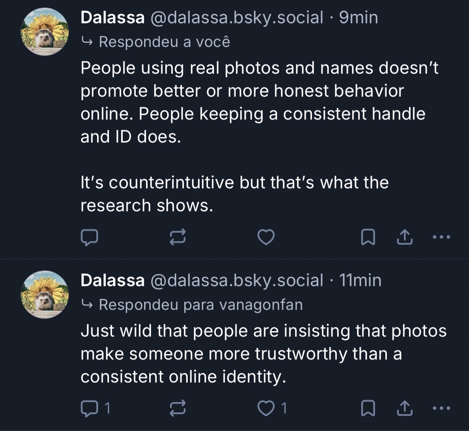Viewport: 469px width, 431px height.
Task: Open more options on the 11min post
Action: point(441,408)
